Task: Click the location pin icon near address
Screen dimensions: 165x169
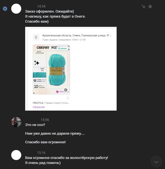Action: coord(36,37)
